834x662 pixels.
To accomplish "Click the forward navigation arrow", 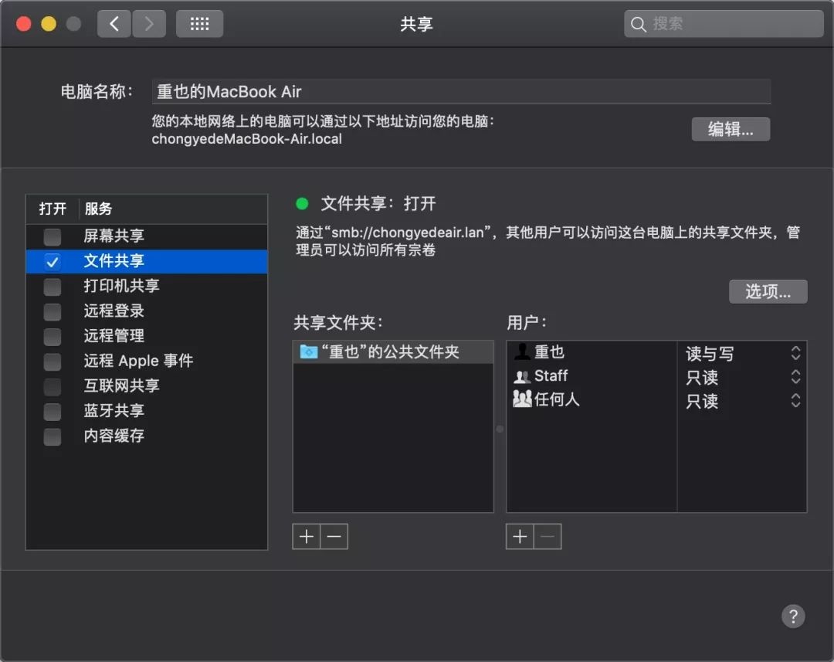I will pos(149,24).
